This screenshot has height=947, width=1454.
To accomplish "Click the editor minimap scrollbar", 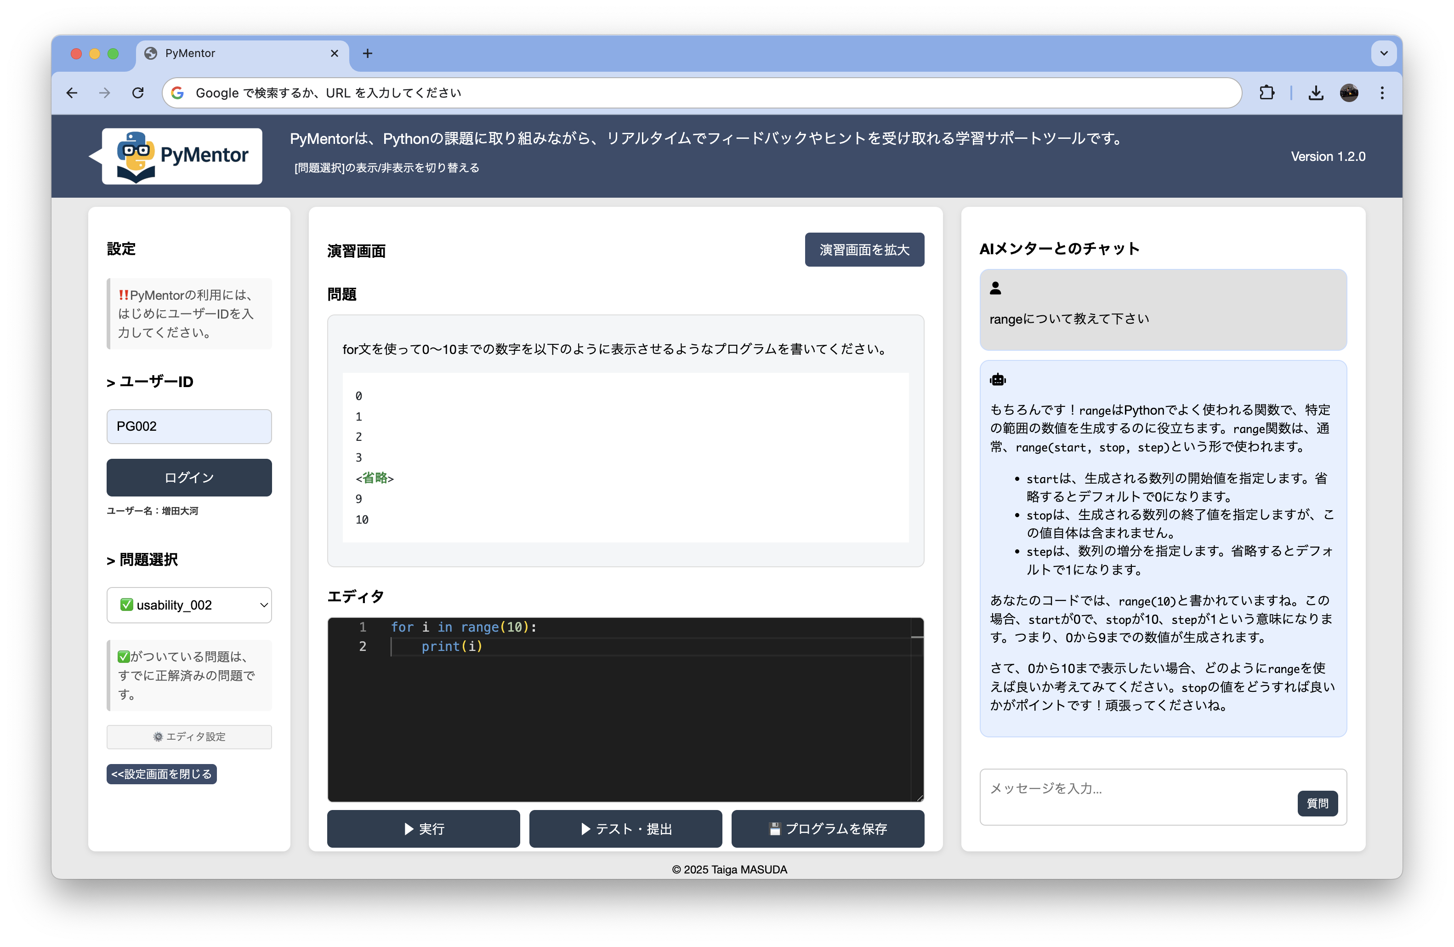I will [916, 709].
